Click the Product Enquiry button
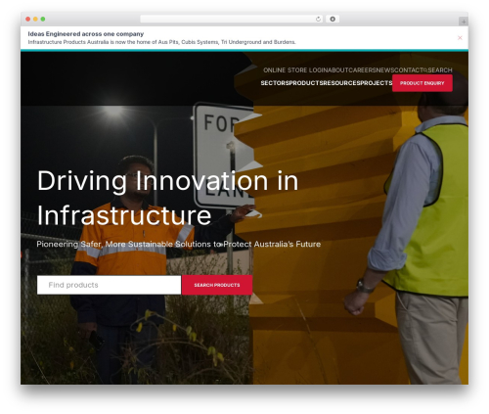 [x=422, y=83]
